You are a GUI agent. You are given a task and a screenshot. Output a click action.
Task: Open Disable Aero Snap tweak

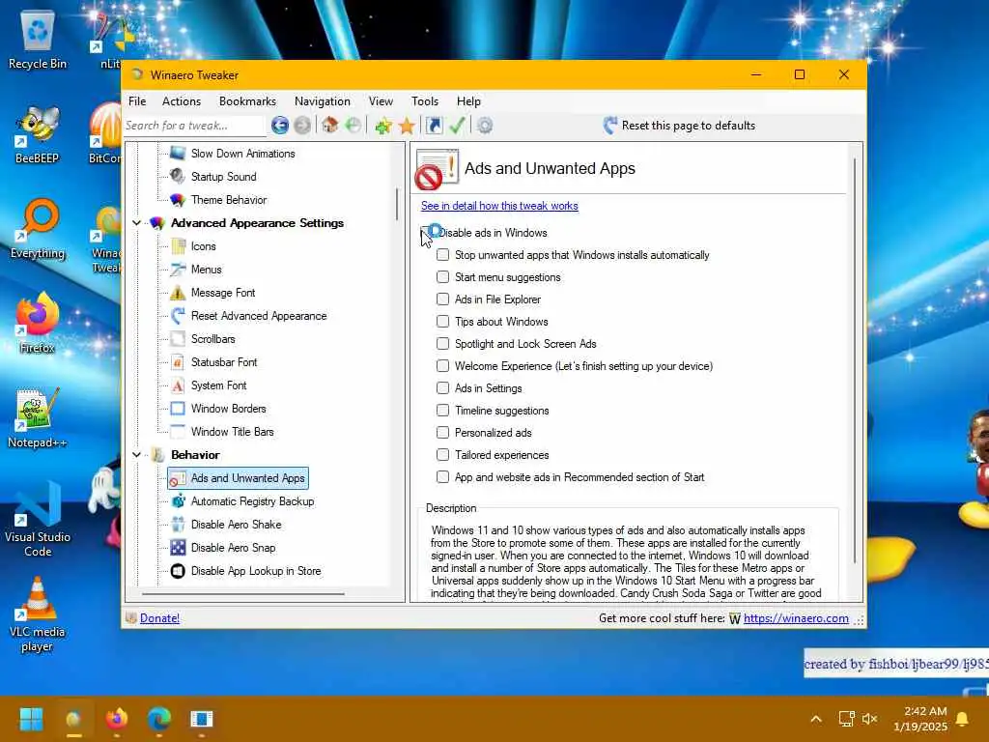233,548
